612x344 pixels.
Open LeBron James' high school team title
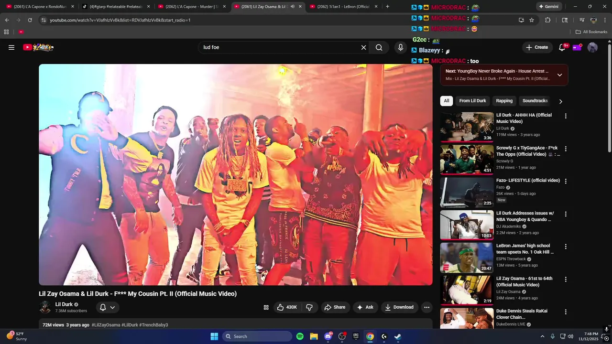525,248
